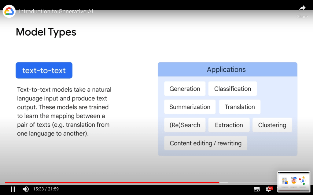Choose the Extraction chip
The width and height of the screenshot is (313, 195).
point(229,125)
